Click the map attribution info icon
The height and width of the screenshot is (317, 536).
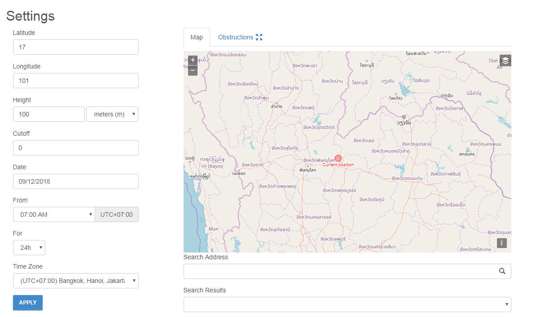[501, 243]
